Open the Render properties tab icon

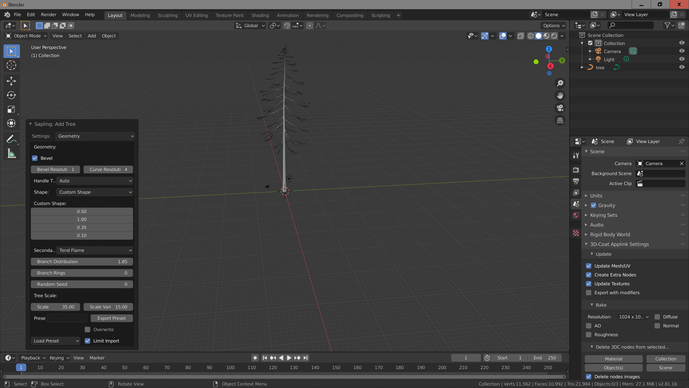pos(576,170)
